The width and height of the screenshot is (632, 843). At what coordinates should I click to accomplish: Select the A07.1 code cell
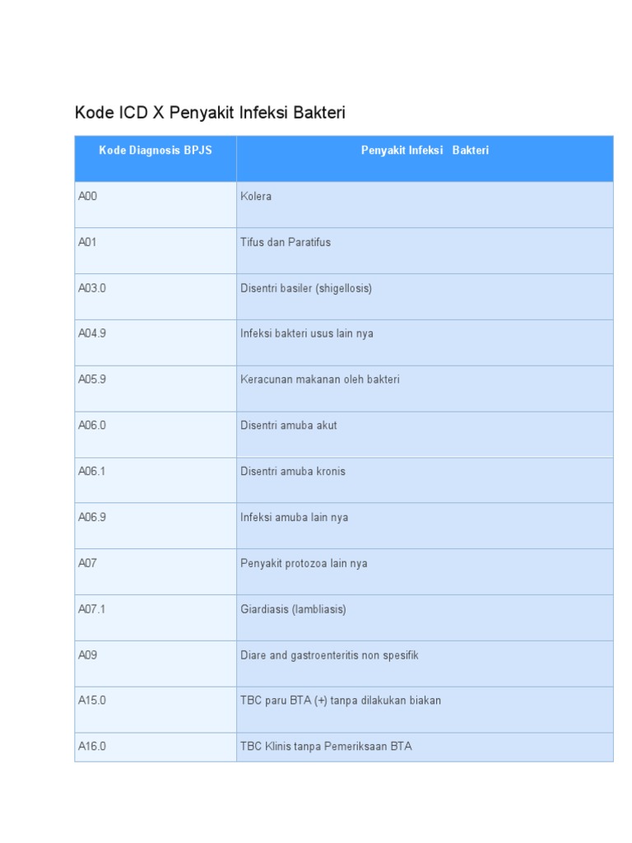(92, 611)
